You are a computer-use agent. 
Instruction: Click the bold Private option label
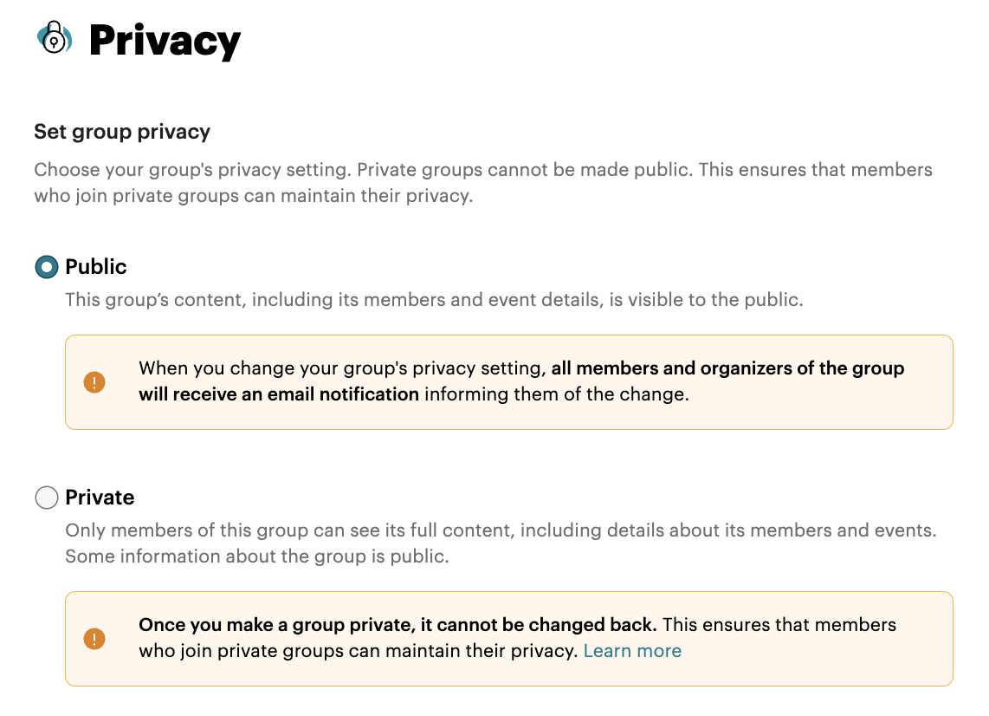[x=100, y=498]
